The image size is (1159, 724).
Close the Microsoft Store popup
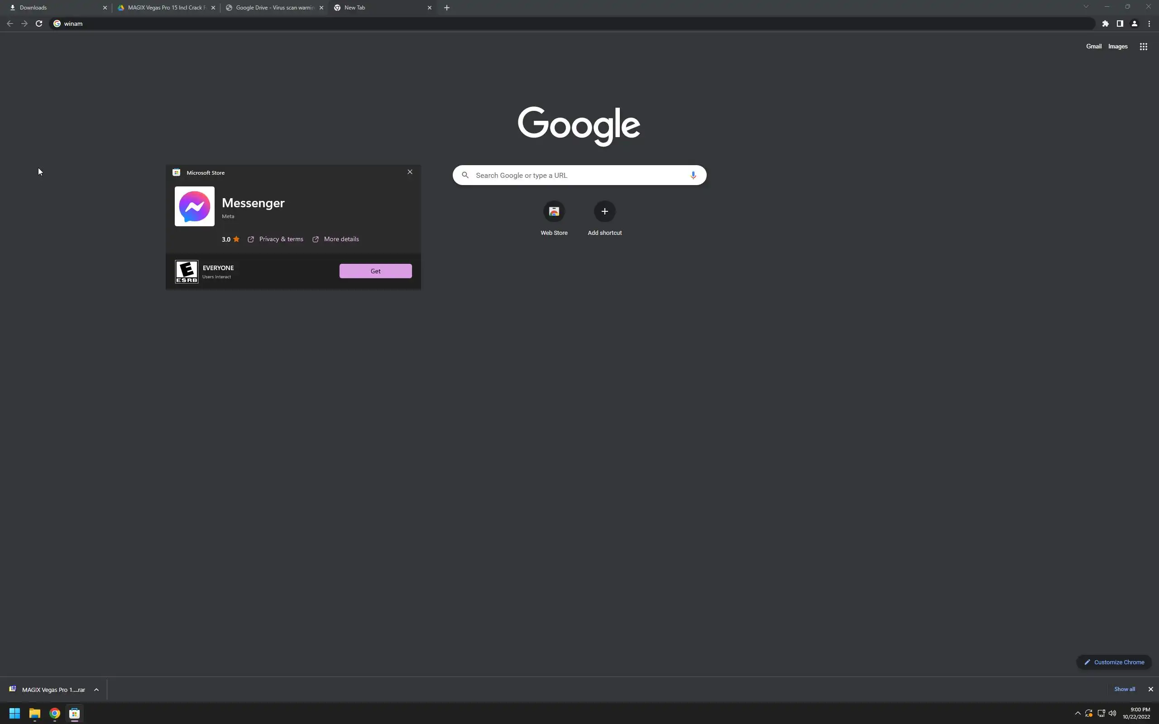point(409,172)
